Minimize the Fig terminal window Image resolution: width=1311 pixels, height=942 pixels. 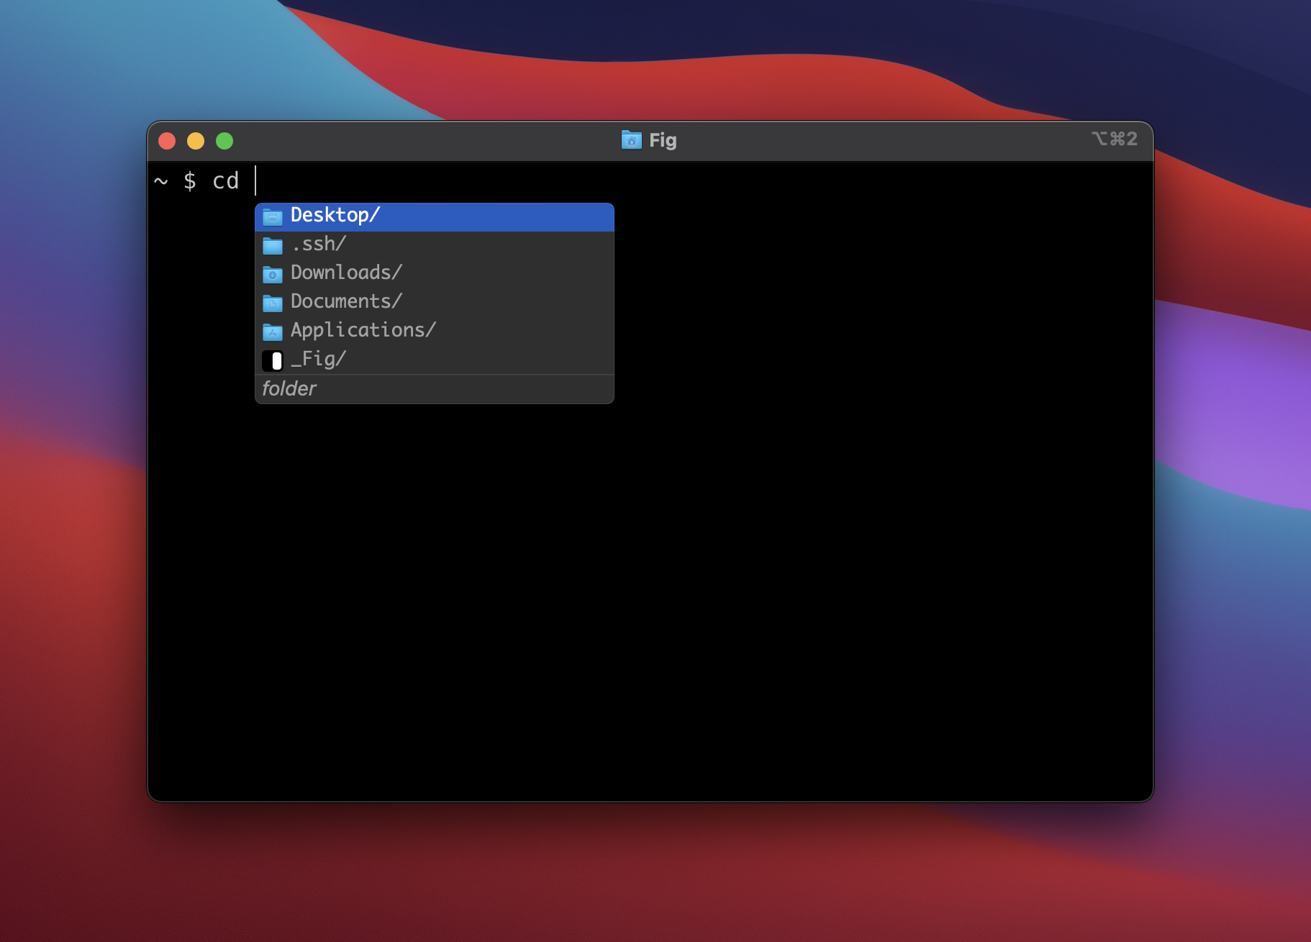(196, 141)
